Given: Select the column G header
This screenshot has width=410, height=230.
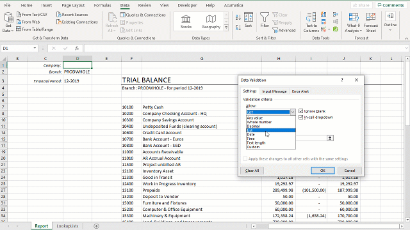Looking at the screenshot, I should click(x=202, y=59).
